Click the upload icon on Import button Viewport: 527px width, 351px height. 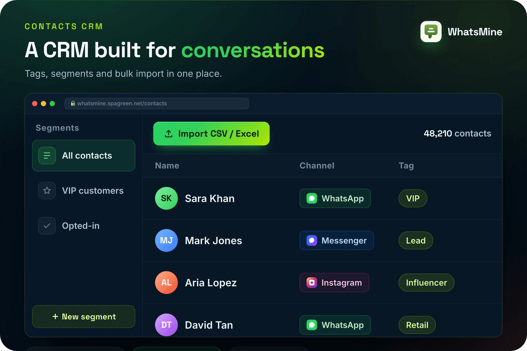tap(169, 134)
